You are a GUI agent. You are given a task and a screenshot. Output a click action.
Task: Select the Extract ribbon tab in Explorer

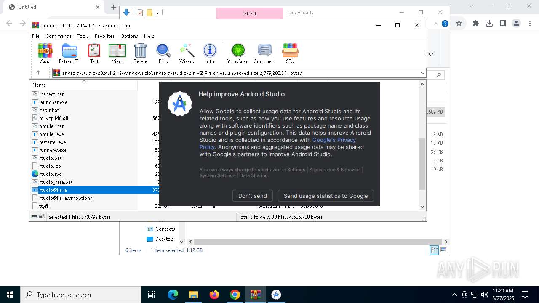(x=249, y=13)
